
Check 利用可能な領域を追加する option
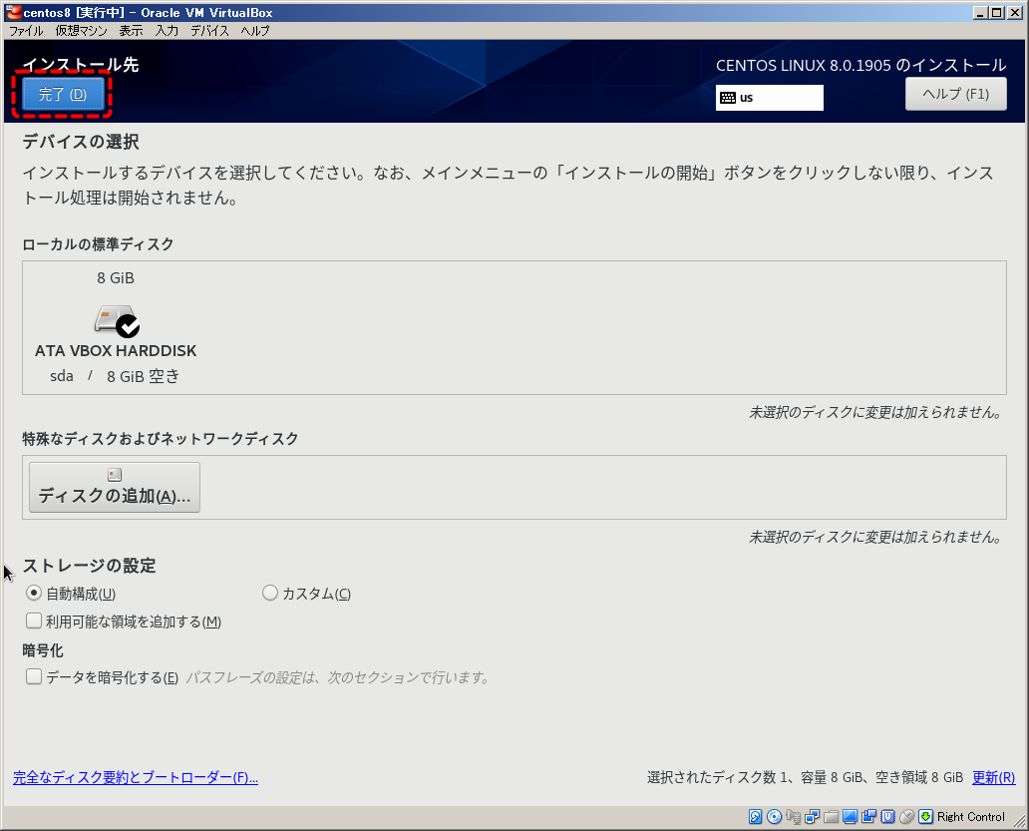click(x=33, y=620)
